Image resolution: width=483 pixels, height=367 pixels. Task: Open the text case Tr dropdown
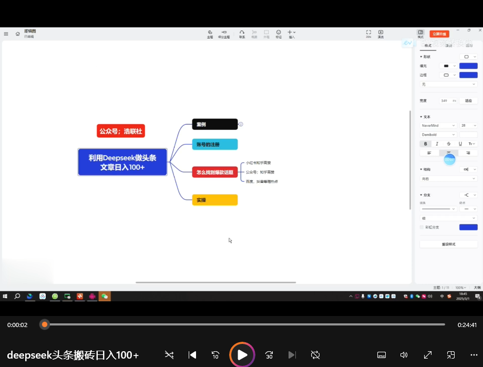coord(471,144)
